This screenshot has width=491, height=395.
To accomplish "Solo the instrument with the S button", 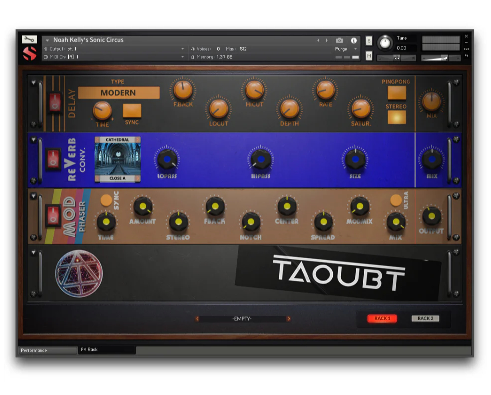I will (x=369, y=41).
